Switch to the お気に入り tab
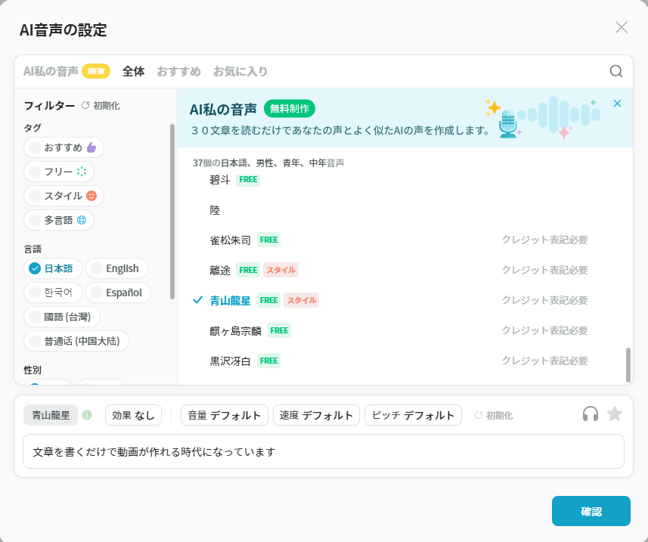 [240, 72]
